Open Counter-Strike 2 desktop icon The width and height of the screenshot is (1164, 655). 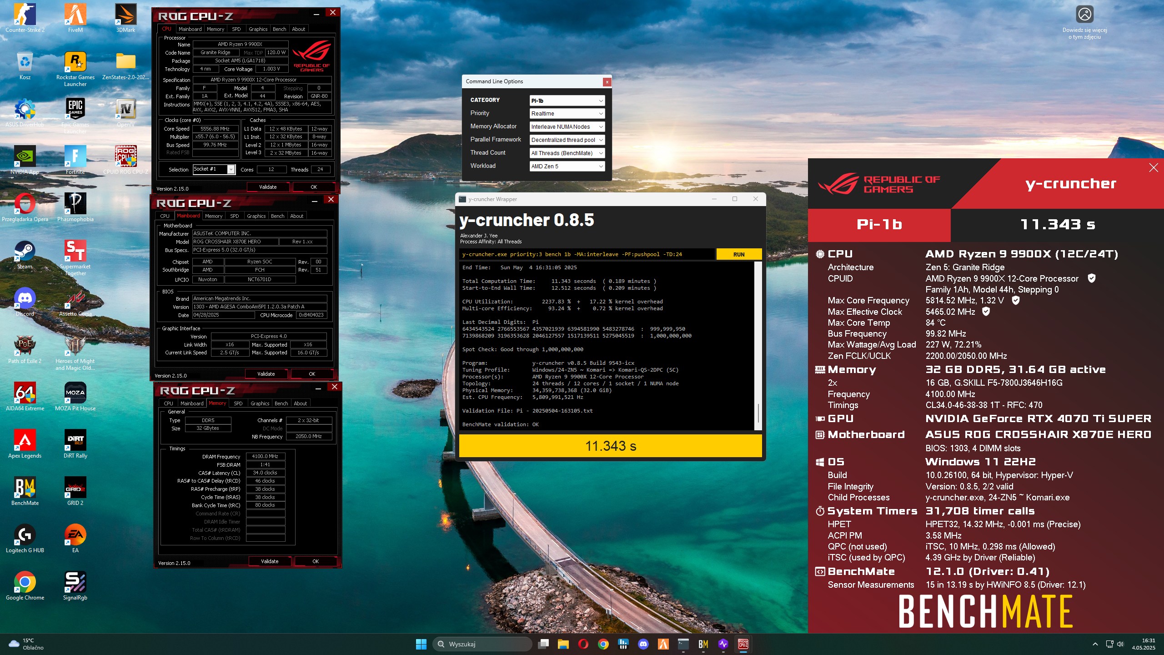(x=25, y=18)
